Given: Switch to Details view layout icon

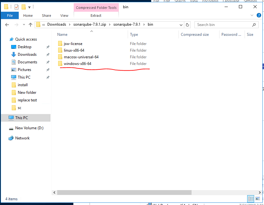Looking at the screenshot, I should [251, 199].
